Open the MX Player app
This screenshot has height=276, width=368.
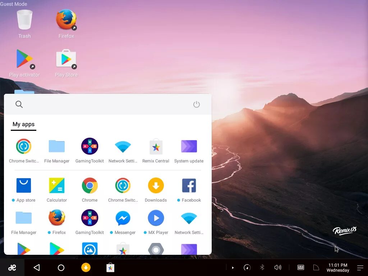[156, 222]
